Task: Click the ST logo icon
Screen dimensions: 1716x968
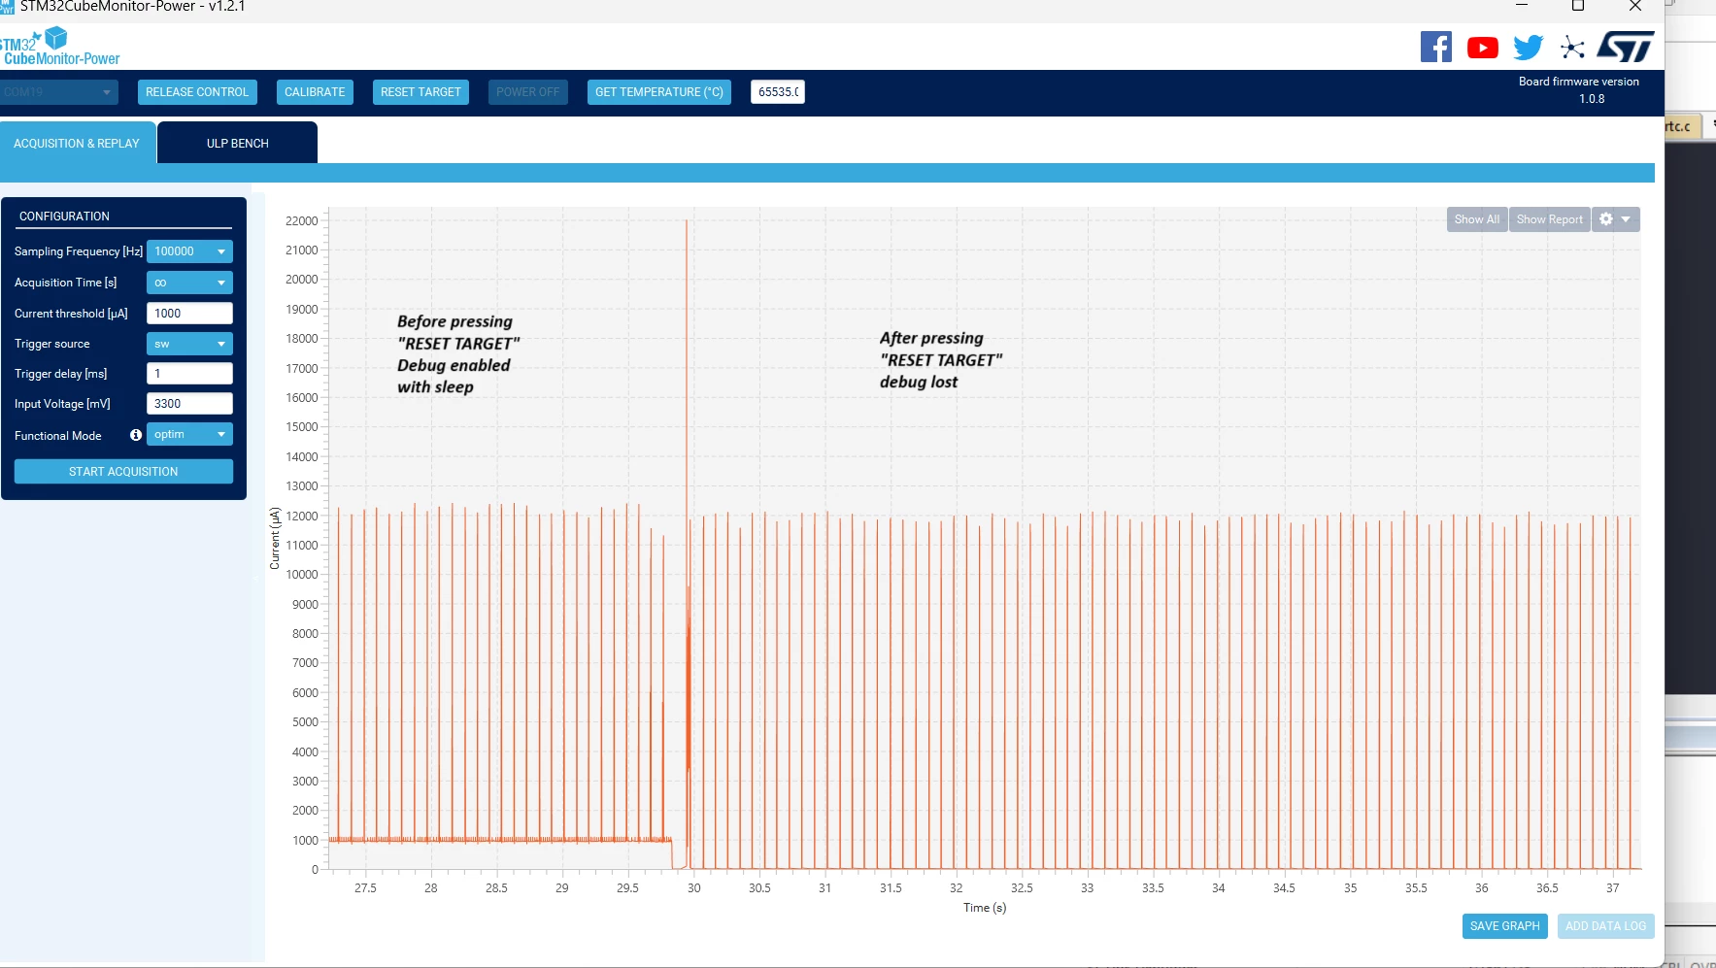Action: pos(1625,47)
